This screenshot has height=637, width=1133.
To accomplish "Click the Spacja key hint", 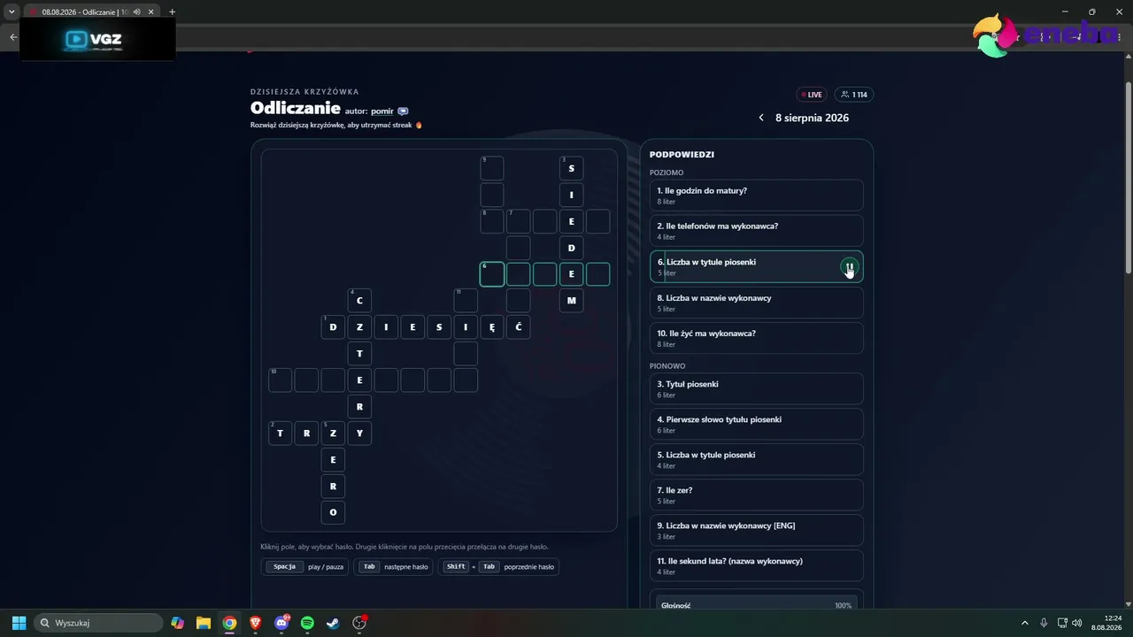I will (x=284, y=566).
